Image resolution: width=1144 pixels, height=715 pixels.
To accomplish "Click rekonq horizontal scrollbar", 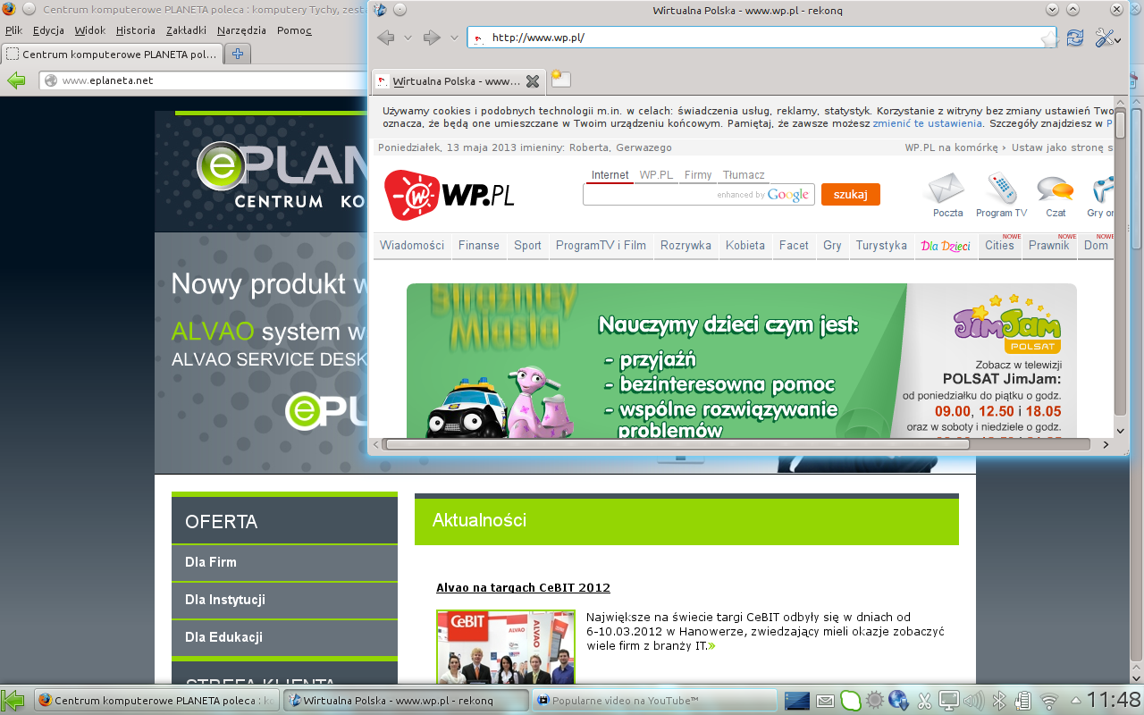I will (677, 444).
